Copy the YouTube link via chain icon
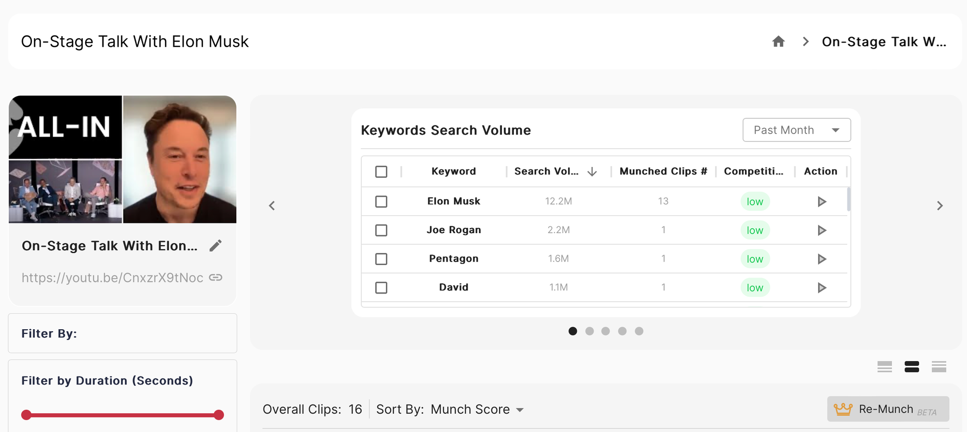Screen dimensions: 967x432 [216, 278]
